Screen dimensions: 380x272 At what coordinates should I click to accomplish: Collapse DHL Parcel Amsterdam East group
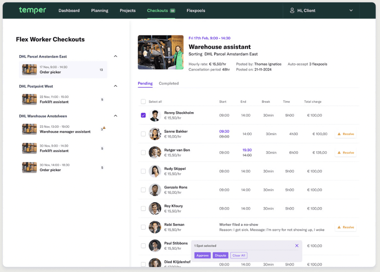116,56
